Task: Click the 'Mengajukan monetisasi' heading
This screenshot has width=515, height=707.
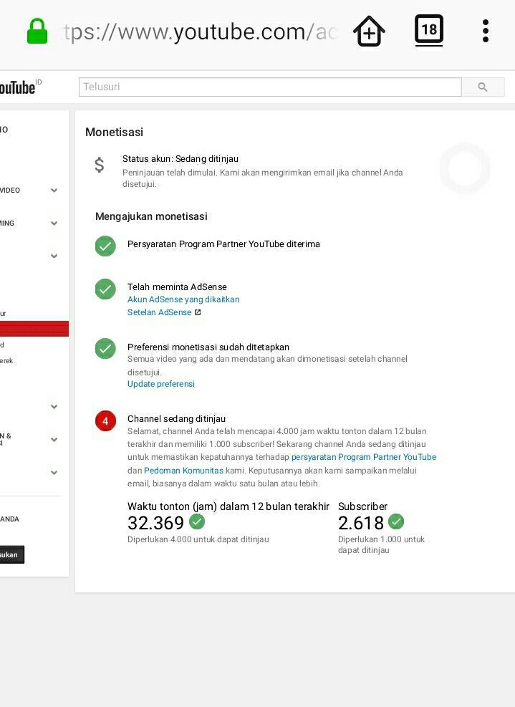Action: (151, 216)
